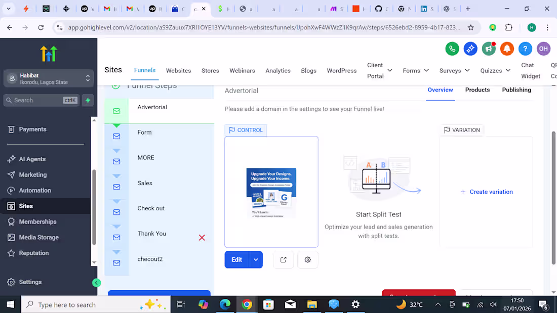Open Edit button dropdown arrow
The height and width of the screenshot is (313, 557).
[x=256, y=260]
